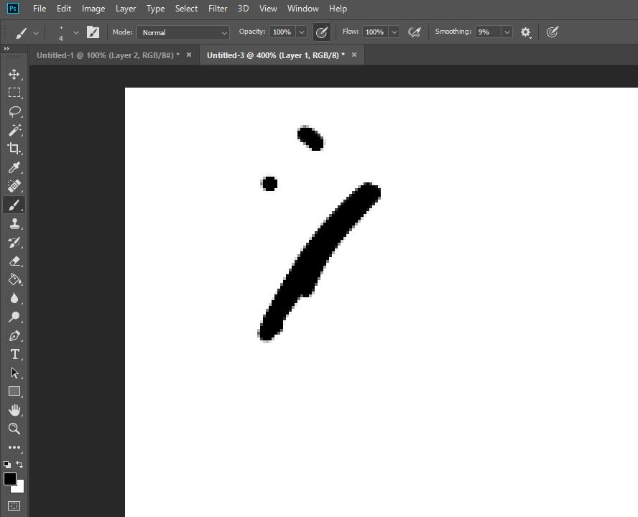
Task: Enable airbrush-style build-up
Action: pos(415,32)
